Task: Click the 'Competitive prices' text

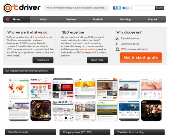Action: point(130,44)
